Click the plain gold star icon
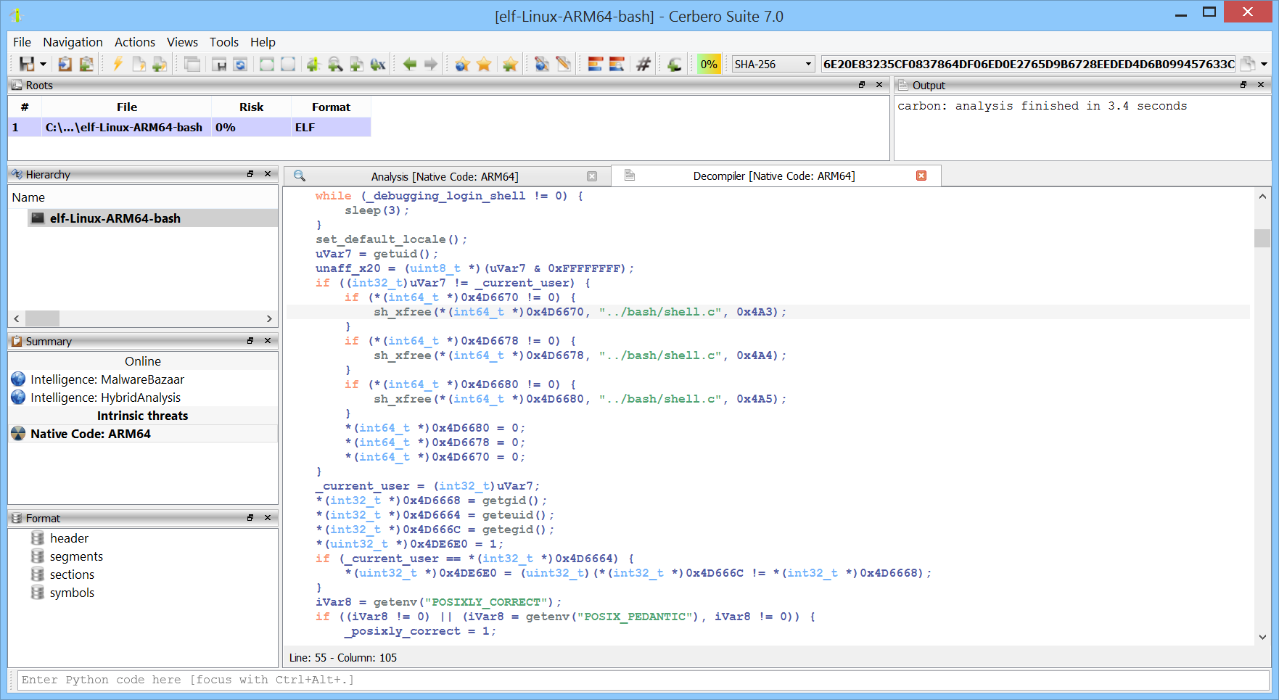Viewport: 1279px width, 700px height. point(484,64)
